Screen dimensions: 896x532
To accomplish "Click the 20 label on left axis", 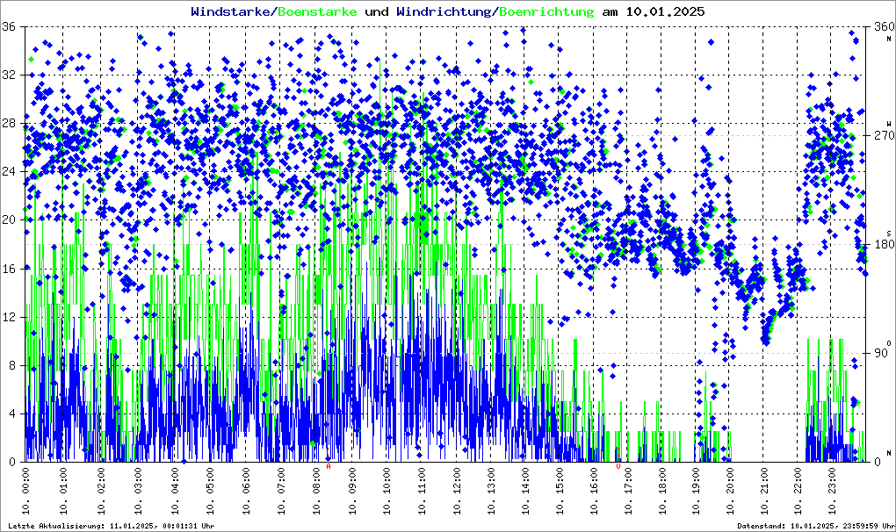I will tap(10, 220).
